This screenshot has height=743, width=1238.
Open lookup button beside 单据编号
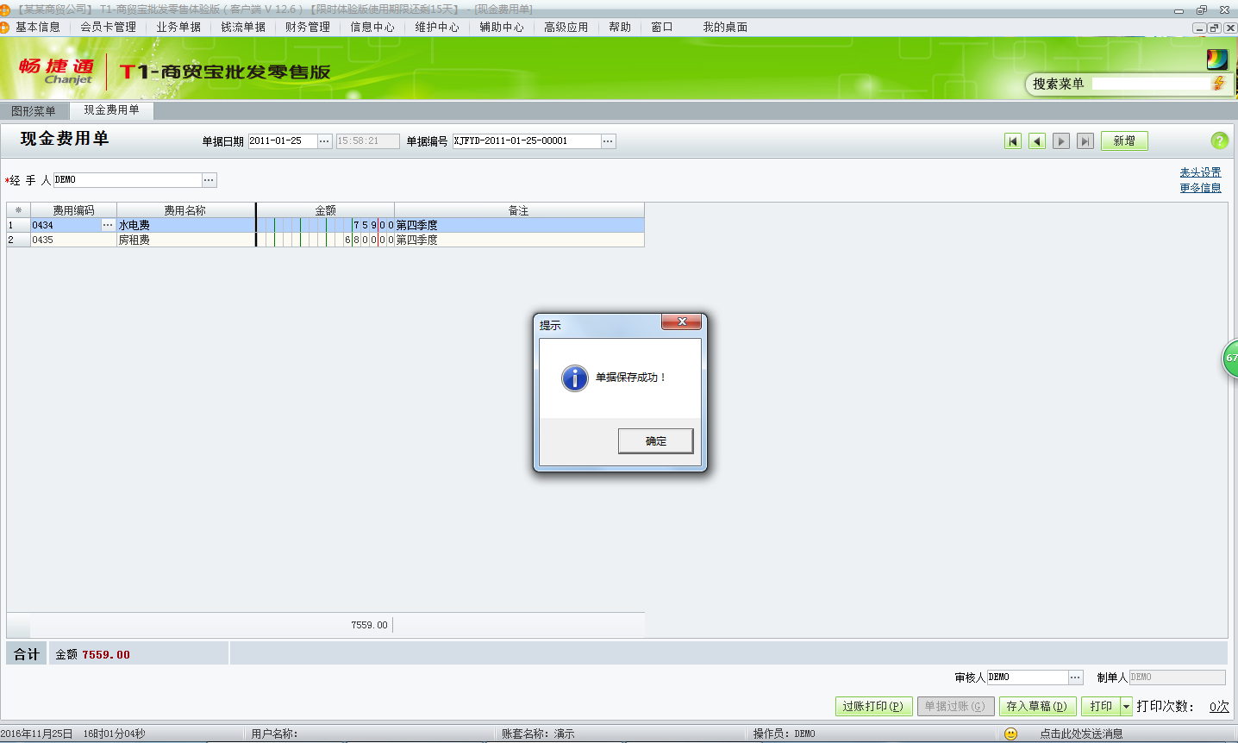coord(608,141)
